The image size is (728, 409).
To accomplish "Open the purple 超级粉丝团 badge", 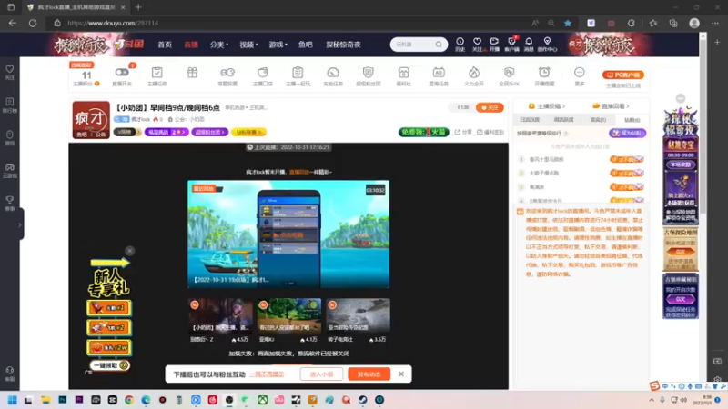I will tap(210, 132).
